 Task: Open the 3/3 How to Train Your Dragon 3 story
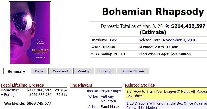(x=166, y=94)
